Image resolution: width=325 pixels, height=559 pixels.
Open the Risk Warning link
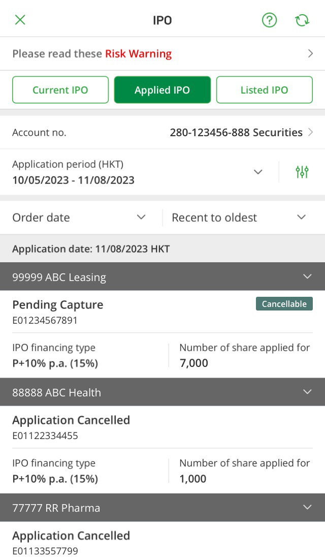click(x=138, y=53)
